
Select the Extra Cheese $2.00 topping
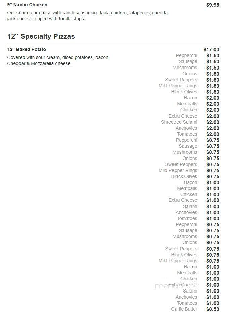click(183, 116)
